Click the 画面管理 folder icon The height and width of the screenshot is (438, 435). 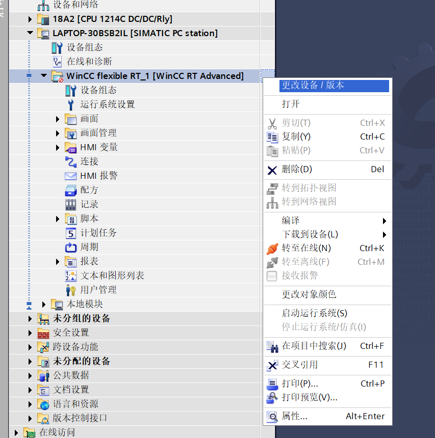pos(71,133)
